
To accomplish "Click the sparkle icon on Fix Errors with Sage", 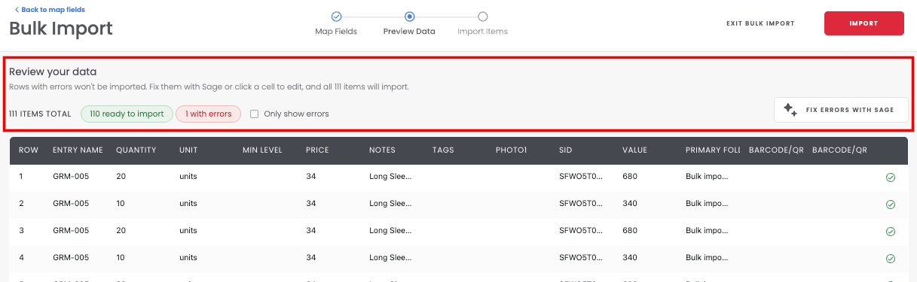I will (790, 110).
